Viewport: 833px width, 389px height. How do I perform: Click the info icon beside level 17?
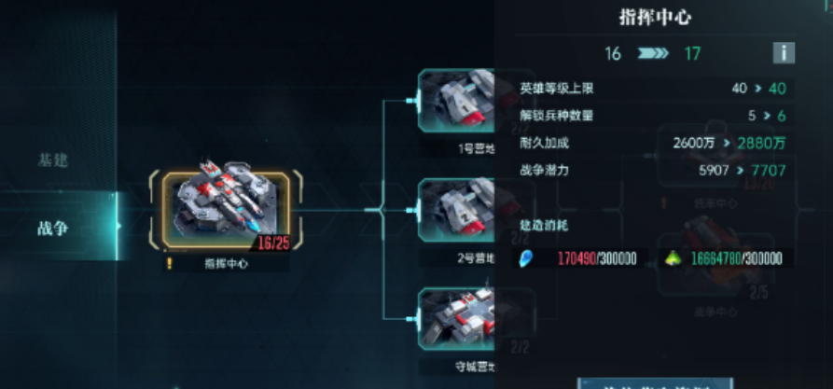click(784, 53)
